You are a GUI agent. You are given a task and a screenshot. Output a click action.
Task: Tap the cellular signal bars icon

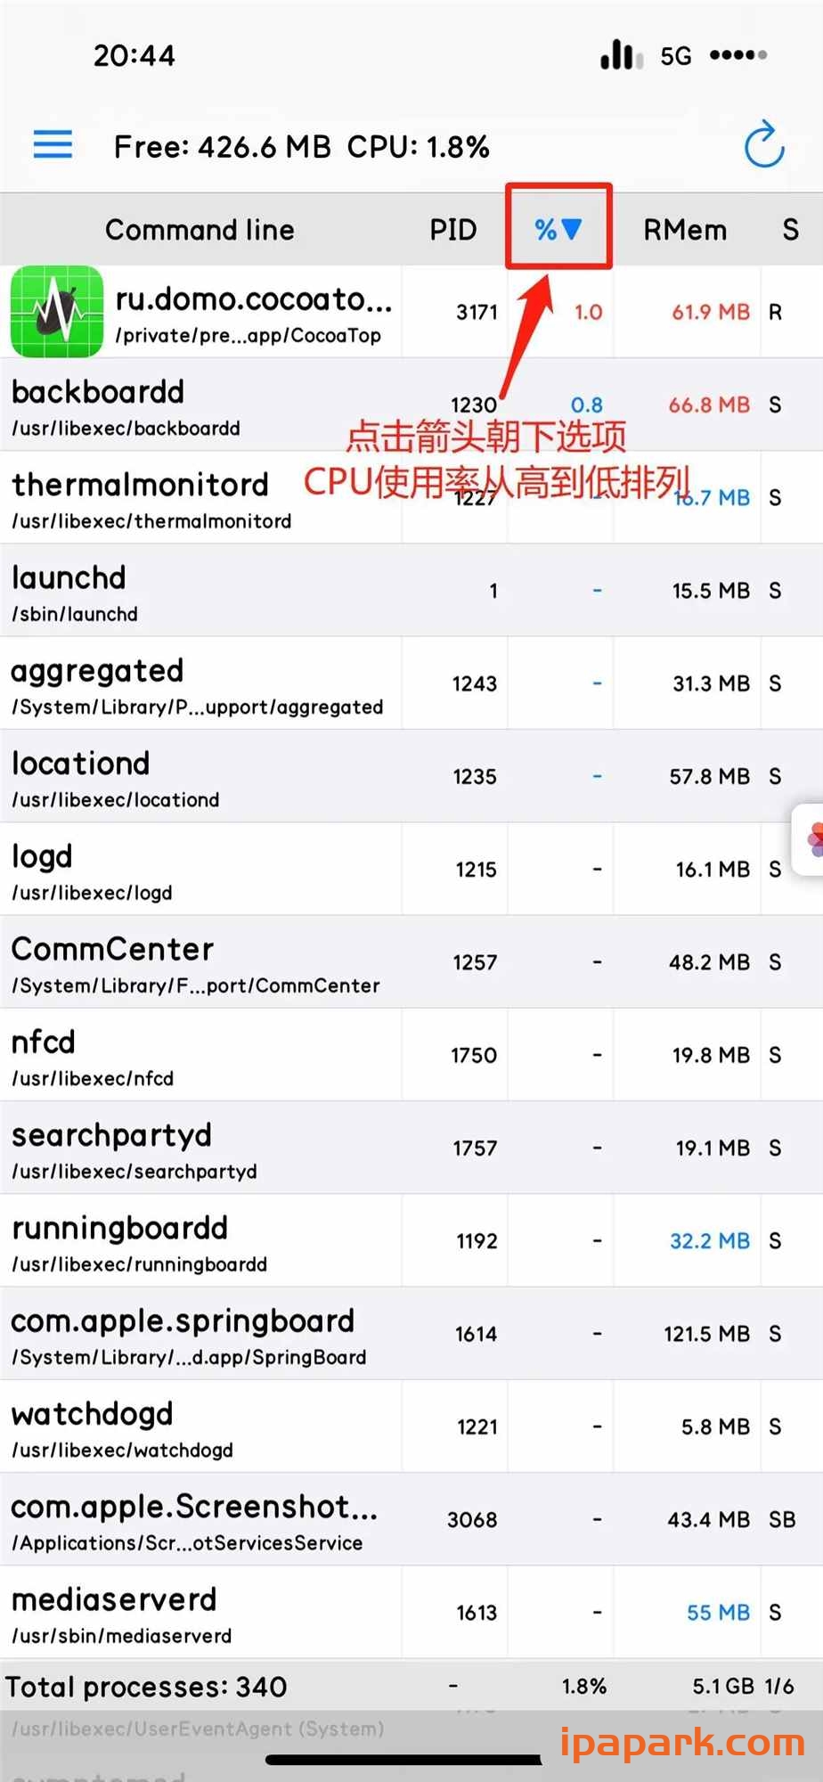pos(621,55)
